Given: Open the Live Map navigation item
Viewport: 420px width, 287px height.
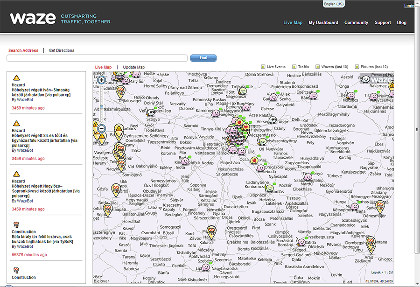Looking at the screenshot, I should 293,22.
